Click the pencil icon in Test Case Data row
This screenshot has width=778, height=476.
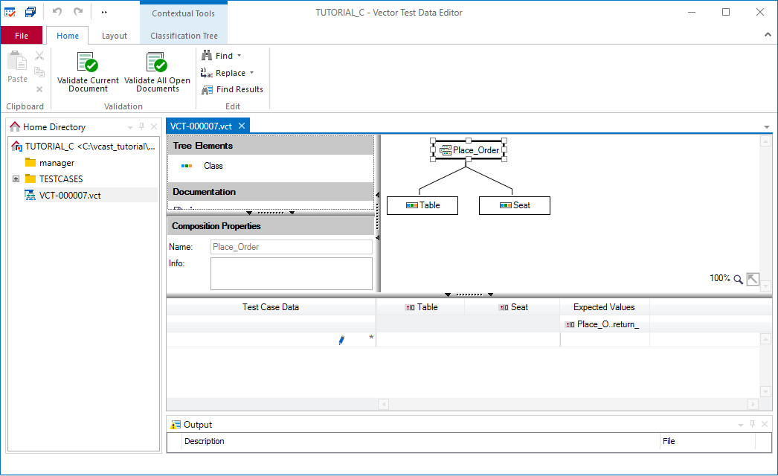click(x=341, y=340)
